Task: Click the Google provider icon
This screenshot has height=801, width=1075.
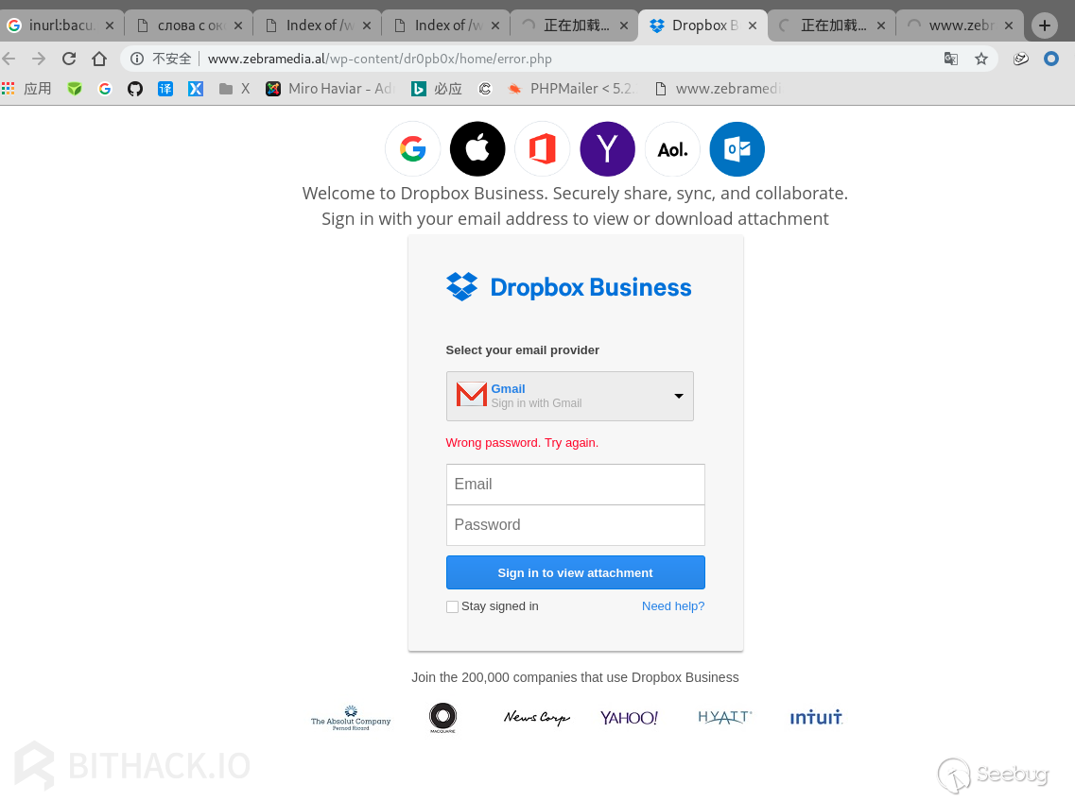Action: (413, 148)
